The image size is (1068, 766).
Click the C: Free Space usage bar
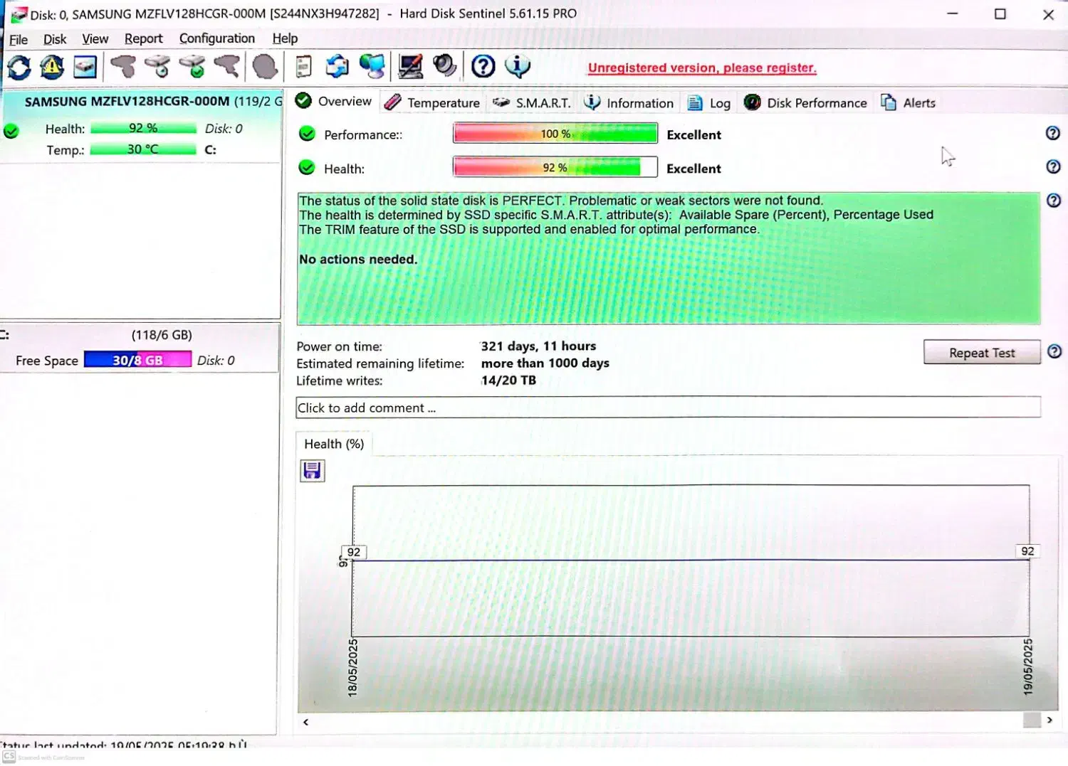(137, 360)
